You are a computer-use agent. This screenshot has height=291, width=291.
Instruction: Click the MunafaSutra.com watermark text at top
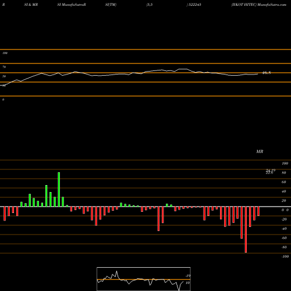(272, 5)
